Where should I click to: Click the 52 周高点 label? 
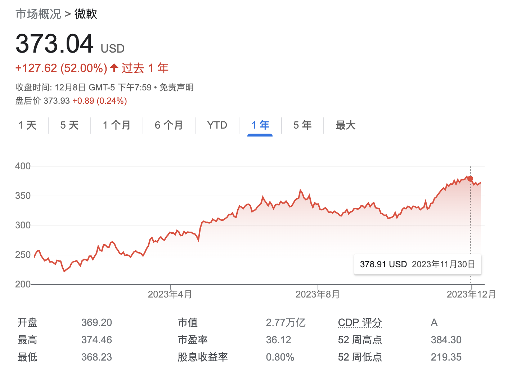360,340
